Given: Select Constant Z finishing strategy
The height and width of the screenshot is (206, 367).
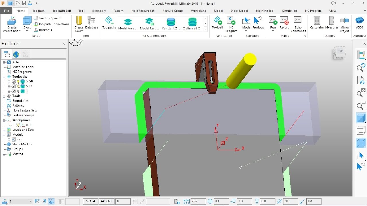Looking at the screenshot, I should coord(171,24).
